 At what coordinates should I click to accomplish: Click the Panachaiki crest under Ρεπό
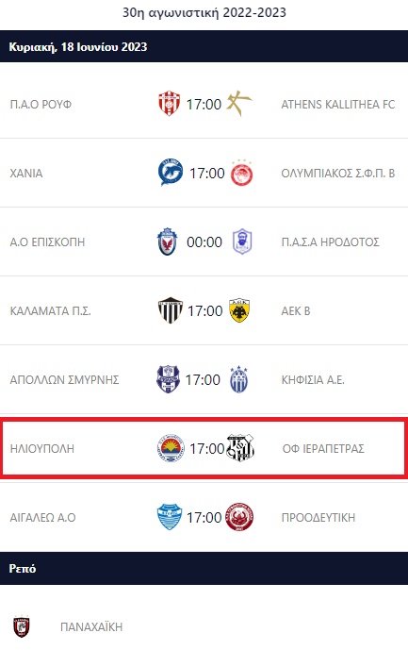click(x=21, y=626)
